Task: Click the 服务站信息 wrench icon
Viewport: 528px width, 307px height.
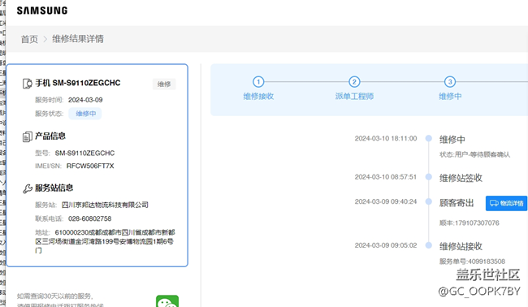Action: pyautogui.click(x=28, y=188)
